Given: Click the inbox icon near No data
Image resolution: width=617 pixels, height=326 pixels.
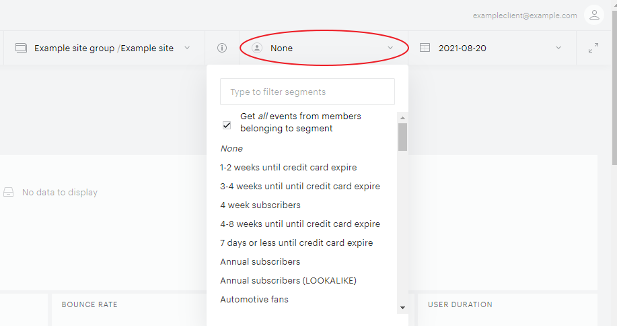Looking at the screenshot, I should pos(9,192).
